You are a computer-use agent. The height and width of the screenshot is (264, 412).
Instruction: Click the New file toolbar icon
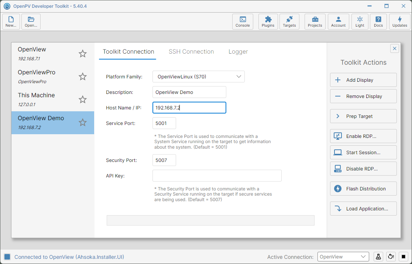coord(11,21)
